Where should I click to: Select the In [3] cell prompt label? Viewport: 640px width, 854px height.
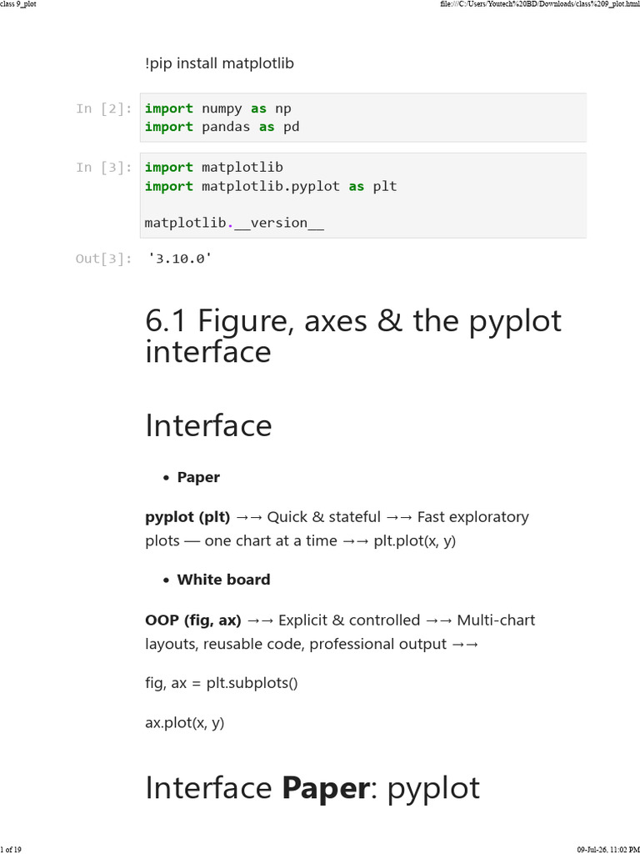pyautogui.click(x=104, y=168)
